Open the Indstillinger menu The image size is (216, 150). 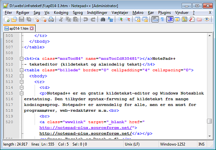click(x=97, y=13)
